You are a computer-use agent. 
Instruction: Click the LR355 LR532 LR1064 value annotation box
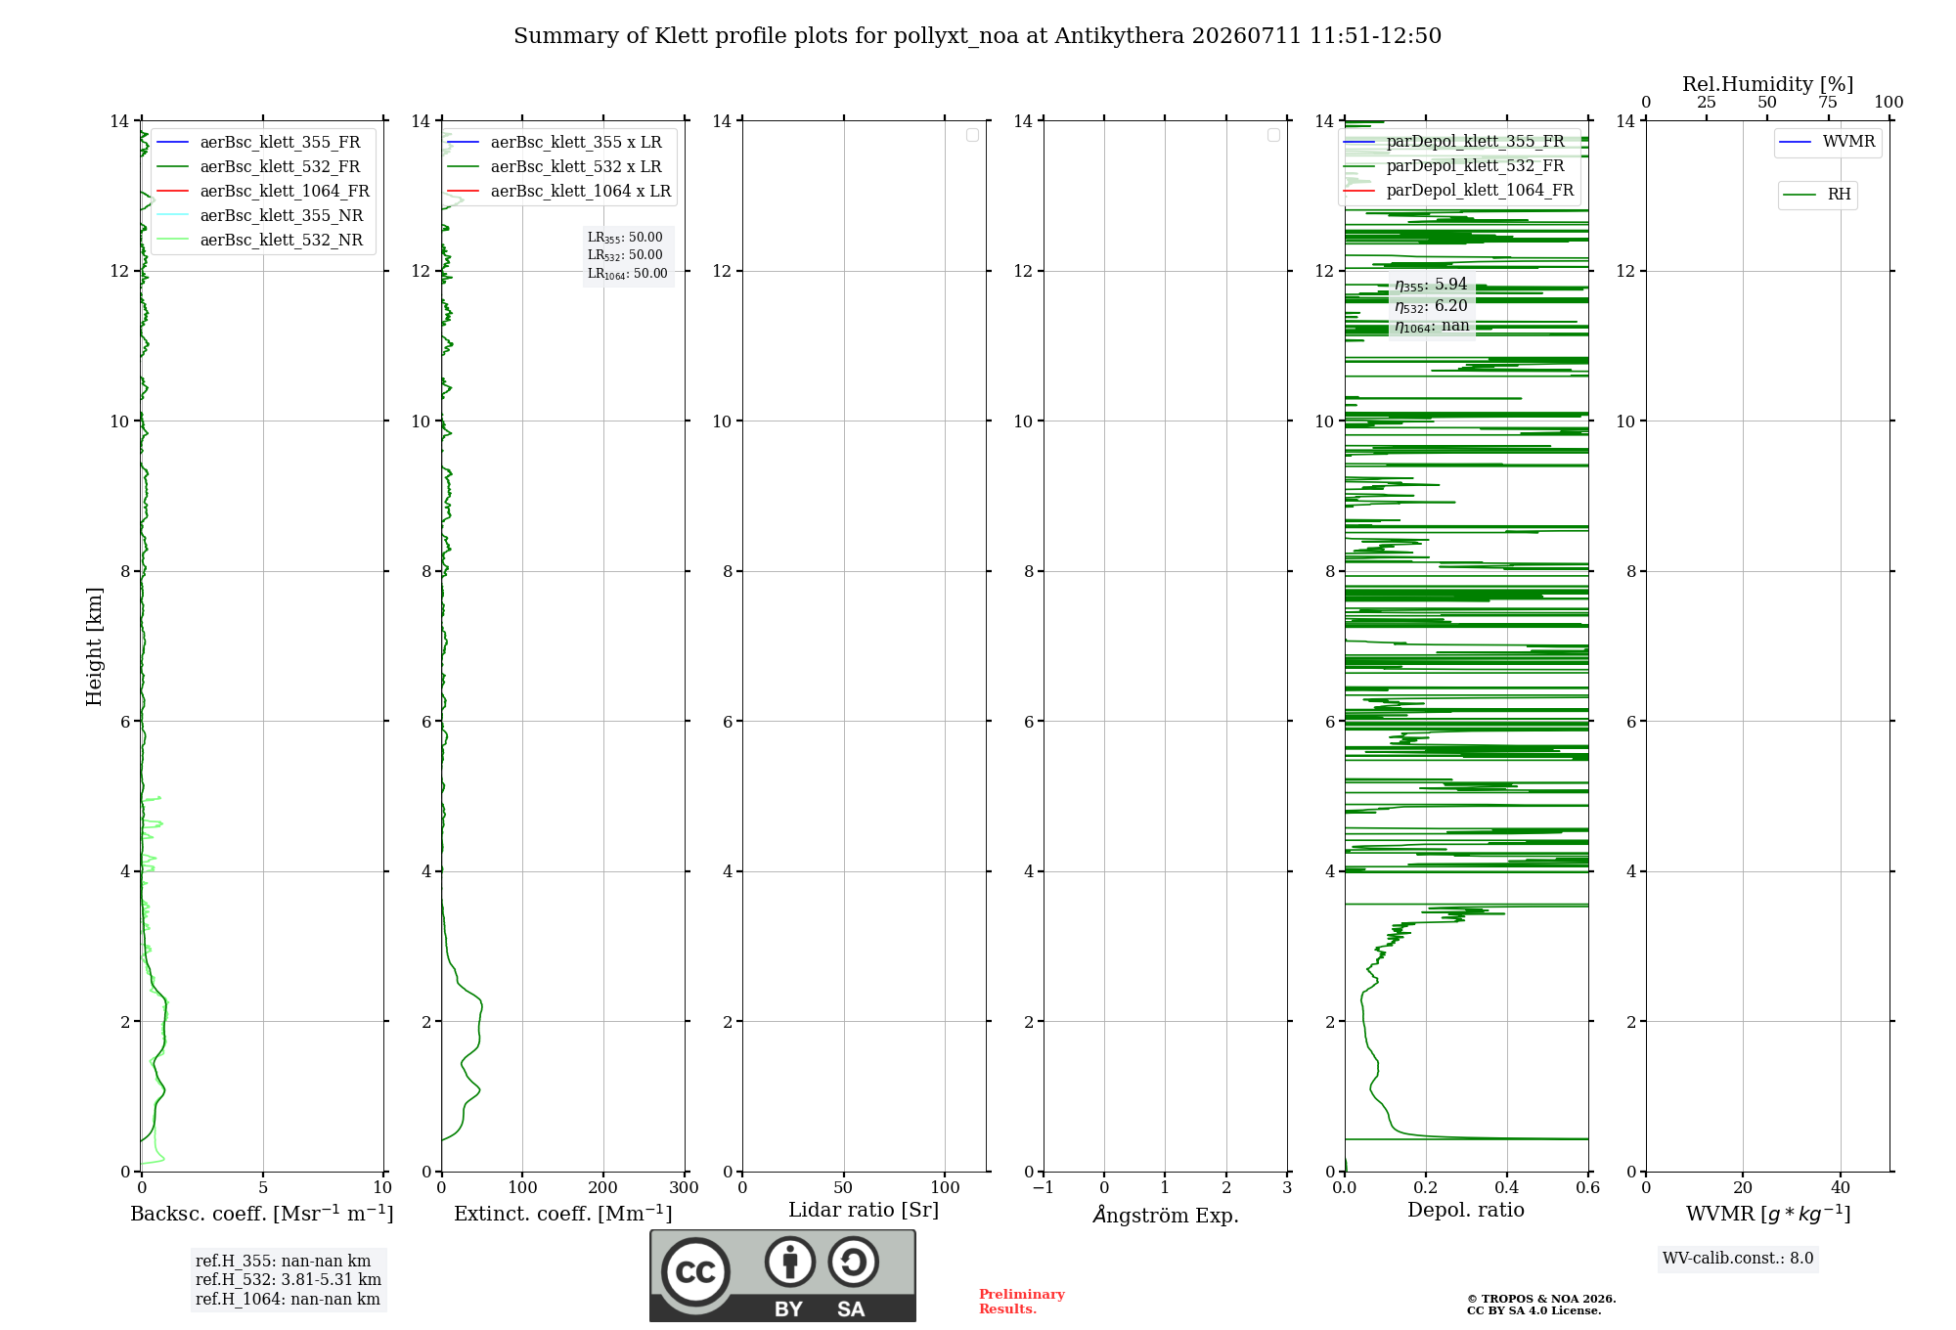(x=628, y=255)
